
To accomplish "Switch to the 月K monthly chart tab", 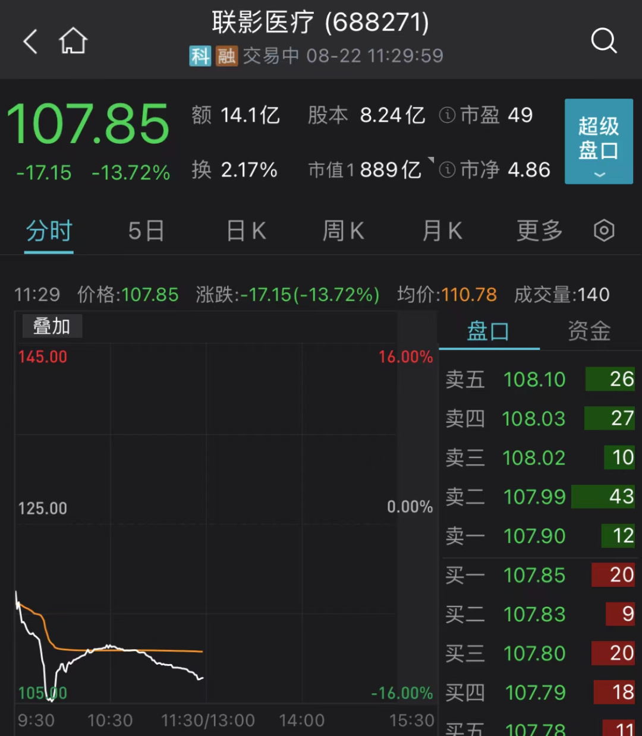I will click(x=442, y=231).
